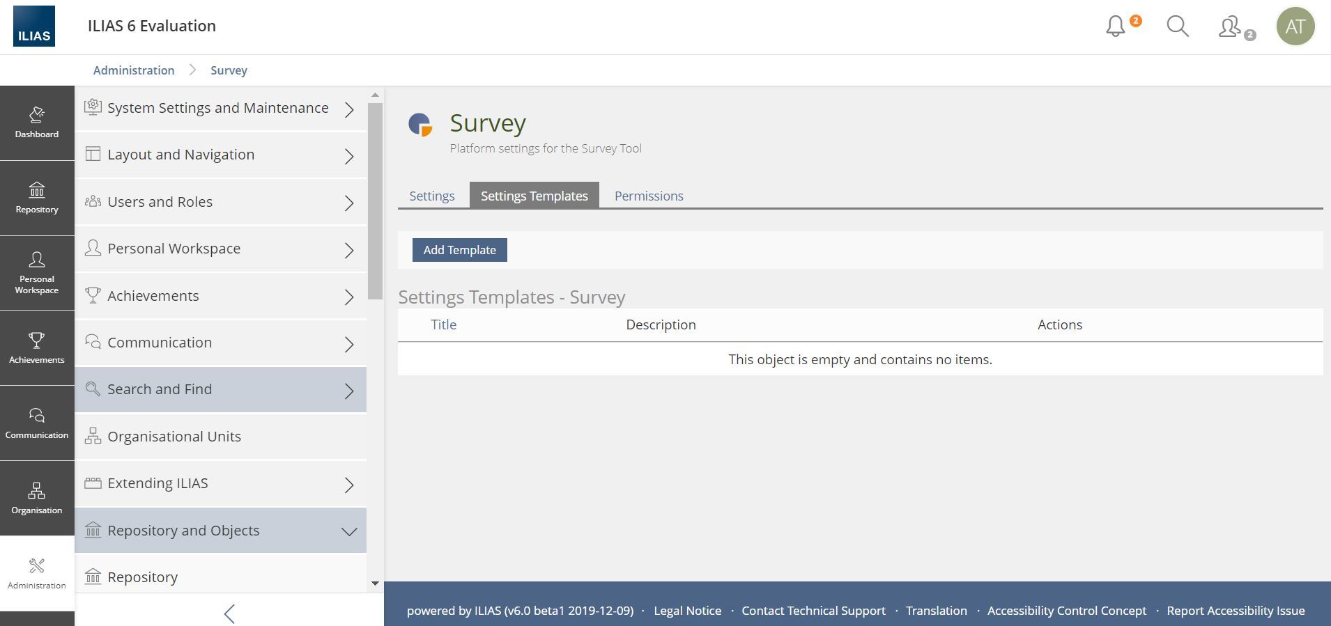Open the Who is online contacts icon
Screen dimensions: 1331x626
1231,27
